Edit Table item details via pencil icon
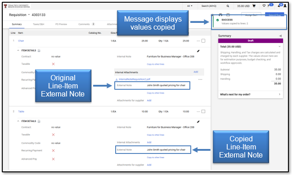The width and height of the screenshot is (292, 175). click(x=198, y=122)
